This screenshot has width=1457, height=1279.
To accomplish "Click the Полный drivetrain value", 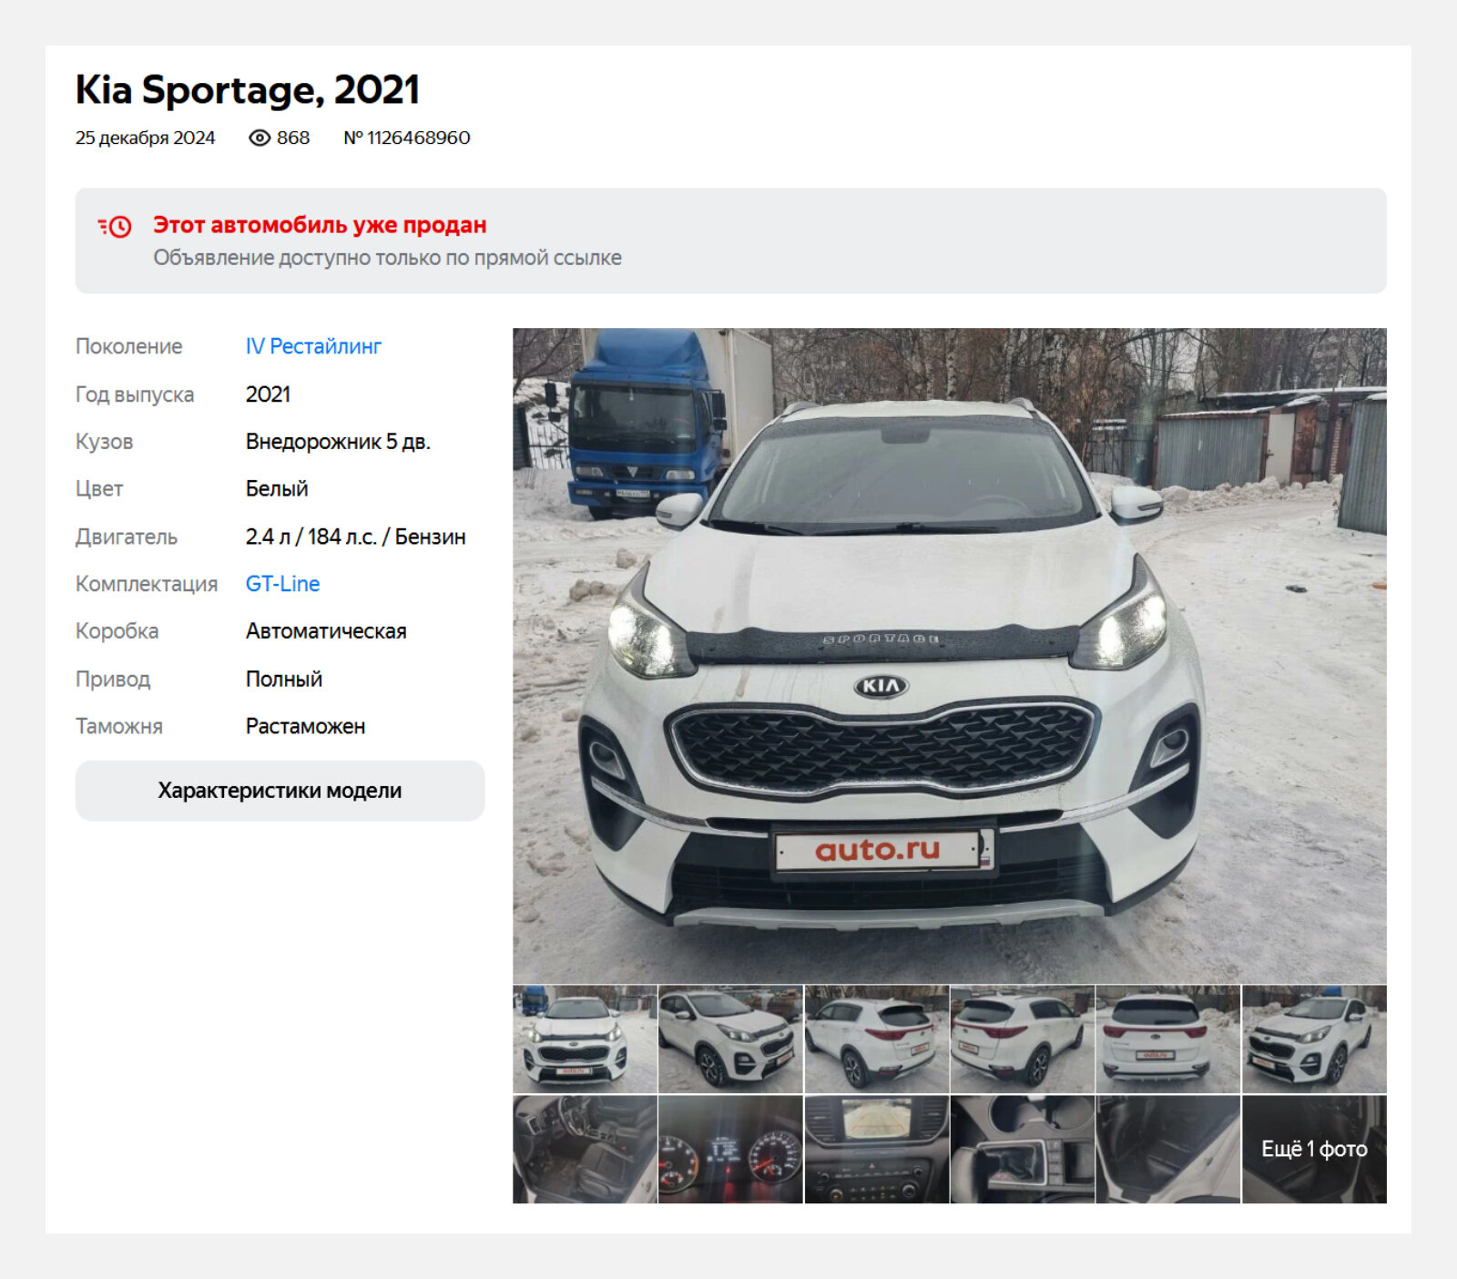I will [x=284, y=679].
